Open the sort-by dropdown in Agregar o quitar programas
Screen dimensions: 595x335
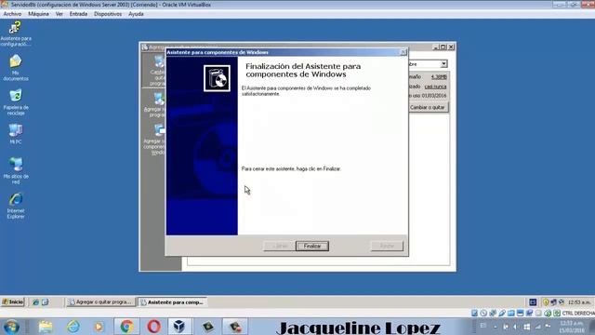[x=443, y=64]
